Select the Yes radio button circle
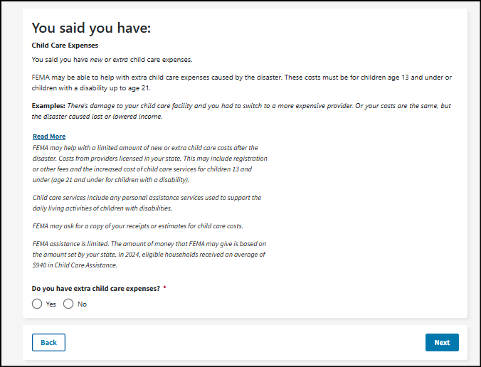 37,304
